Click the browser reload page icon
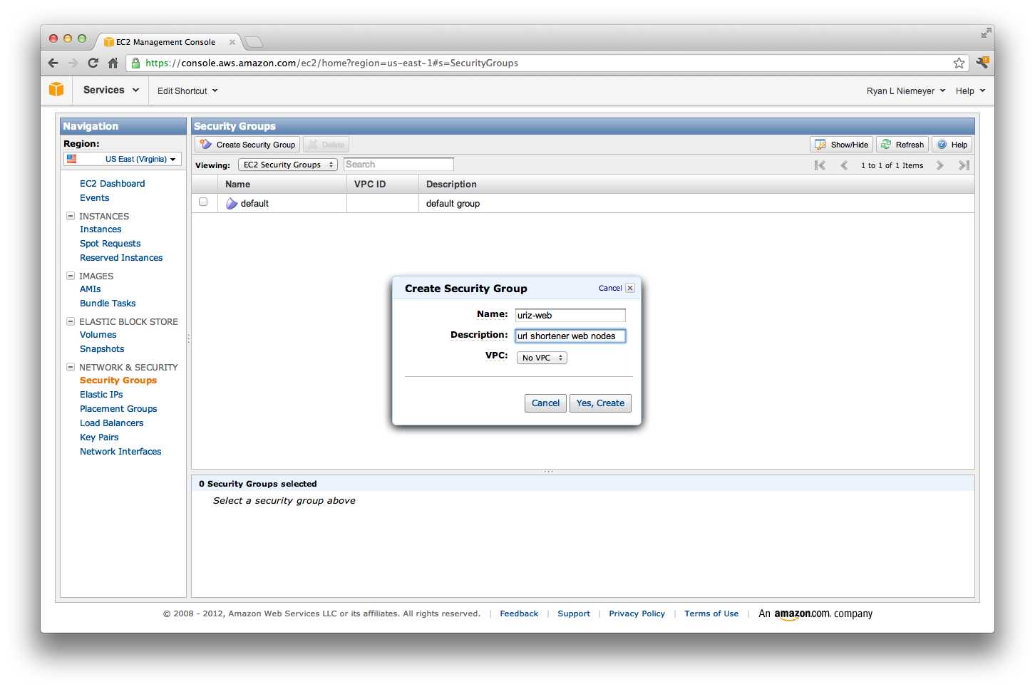The image size is (1035, 689). pos(93,63)
